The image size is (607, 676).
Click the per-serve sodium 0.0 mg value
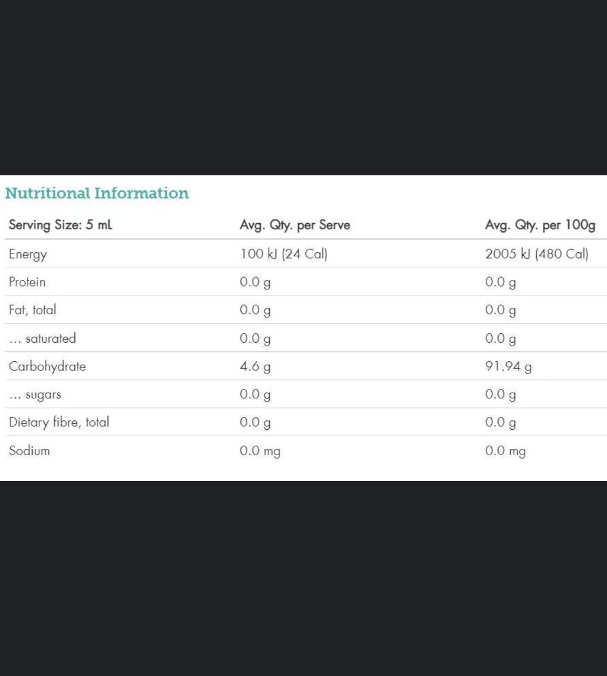coord(260,451)
